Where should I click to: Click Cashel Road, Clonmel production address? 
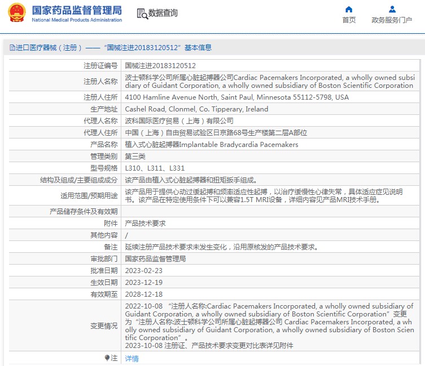[x=196, y=109]
